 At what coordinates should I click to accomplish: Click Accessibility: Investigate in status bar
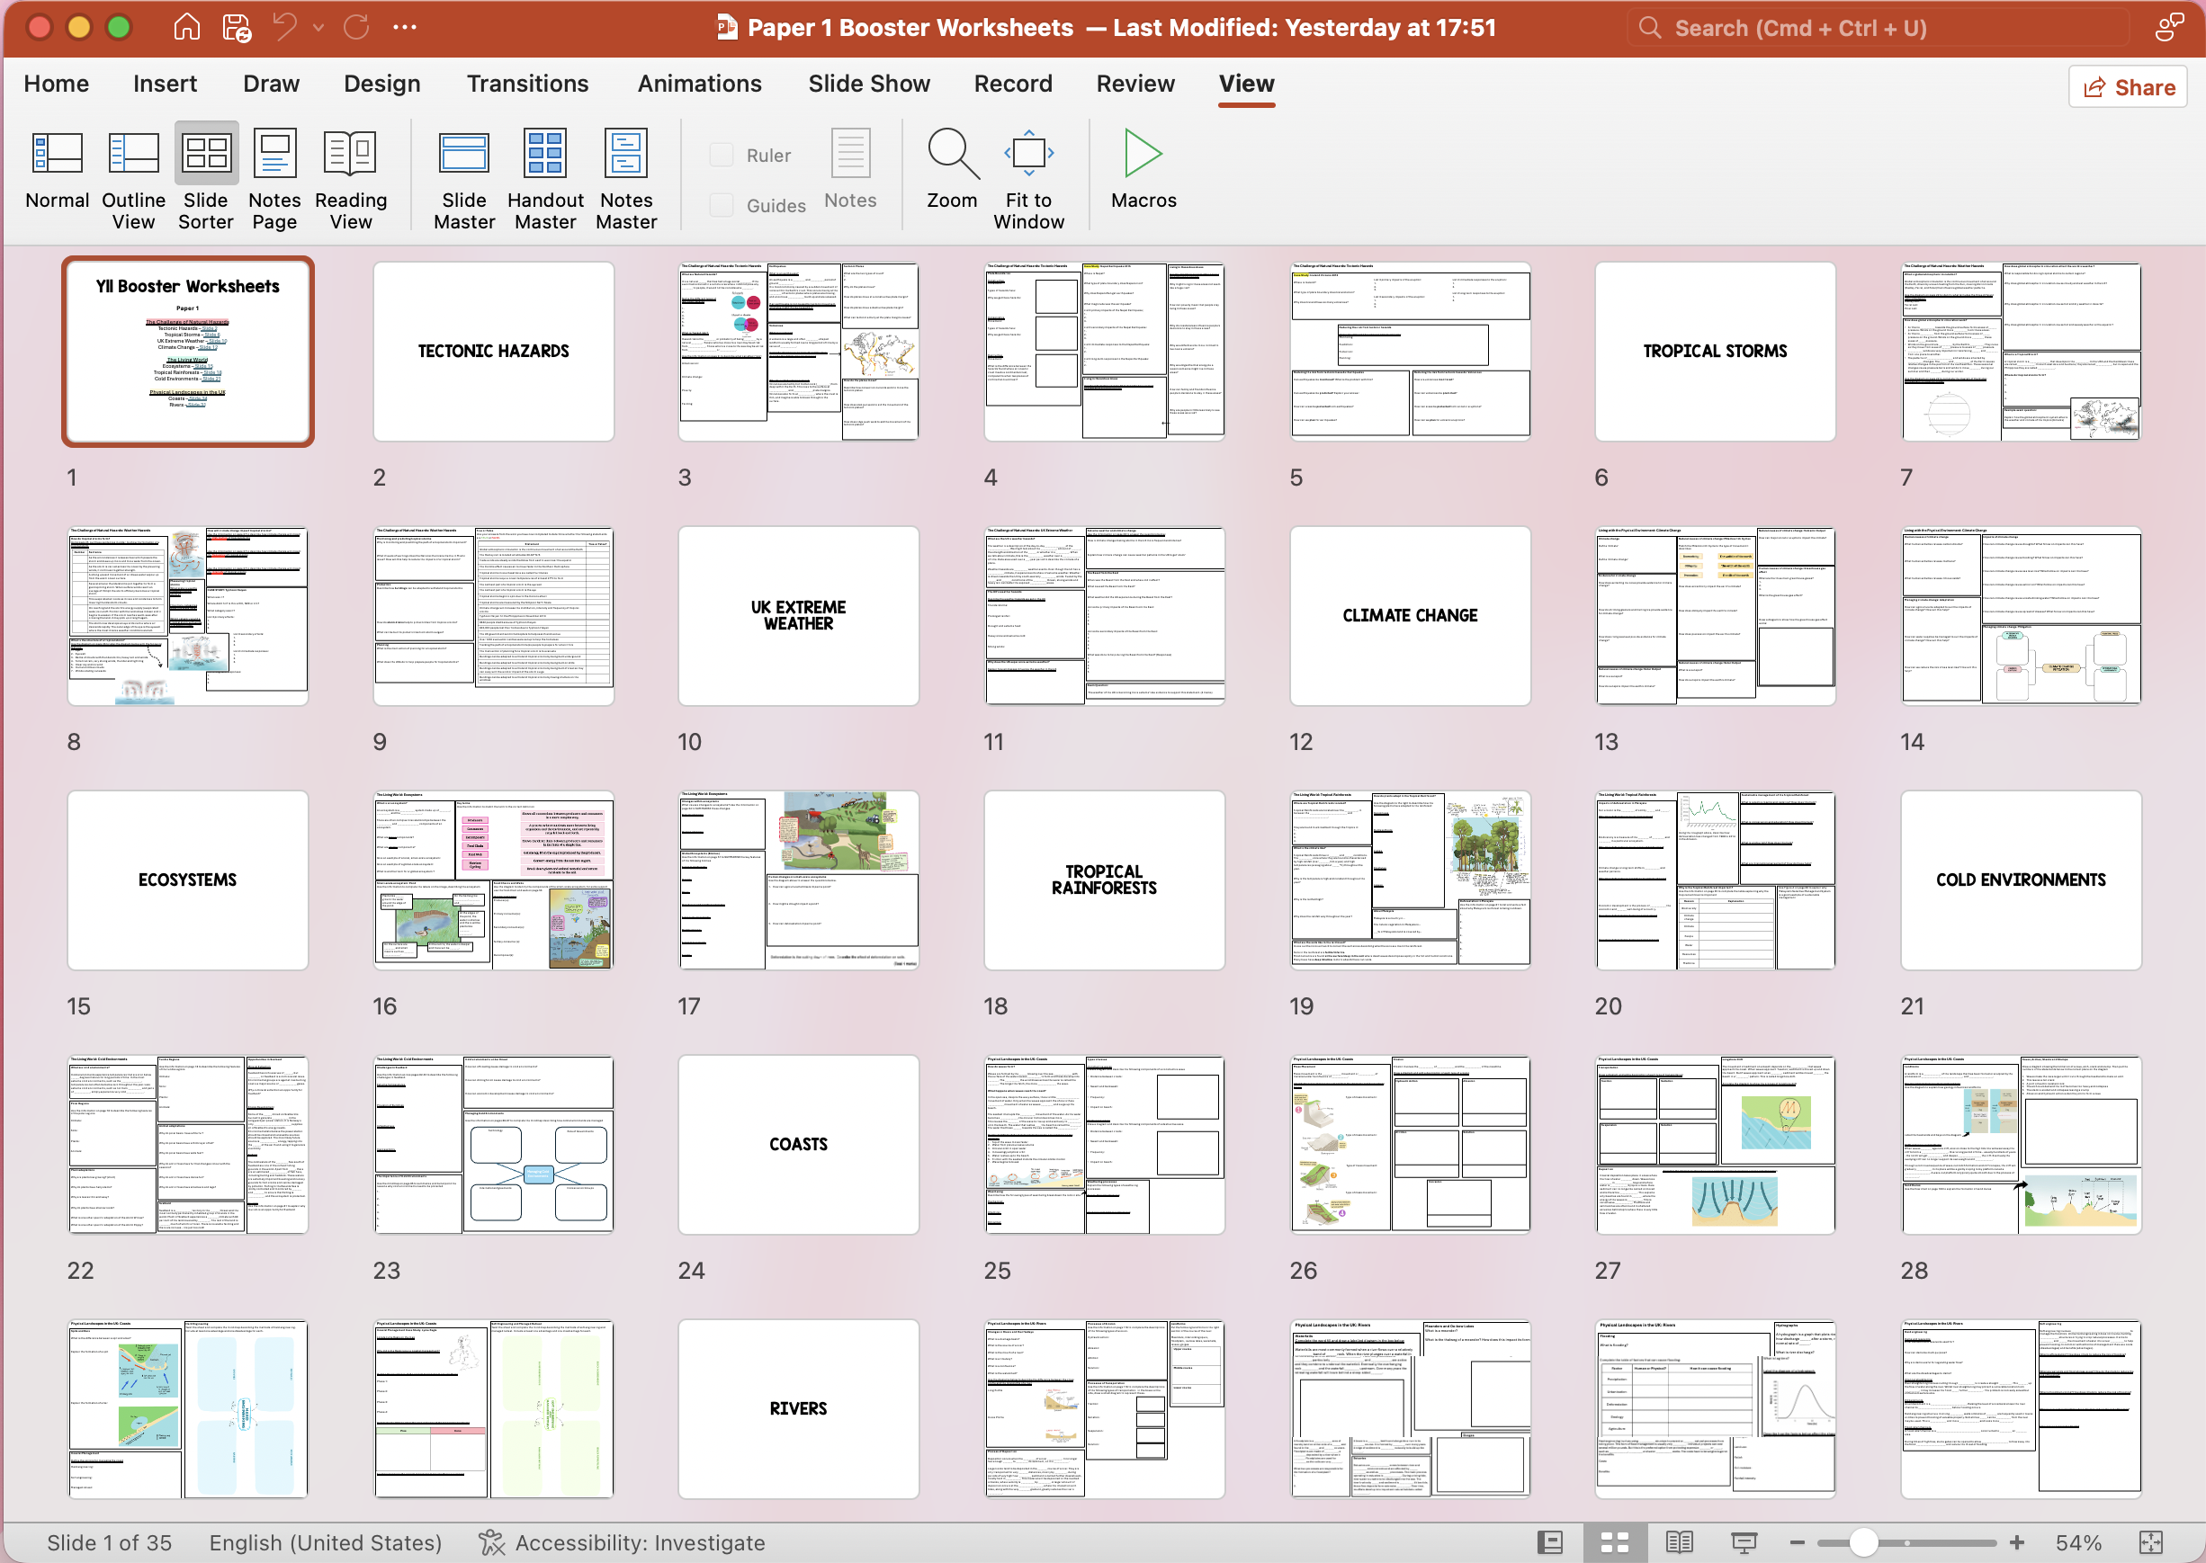(x=622, y=1543)
